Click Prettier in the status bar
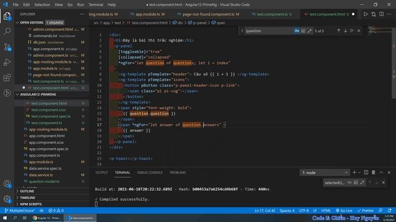Screen dimensions: 396x222 [365, 210]
